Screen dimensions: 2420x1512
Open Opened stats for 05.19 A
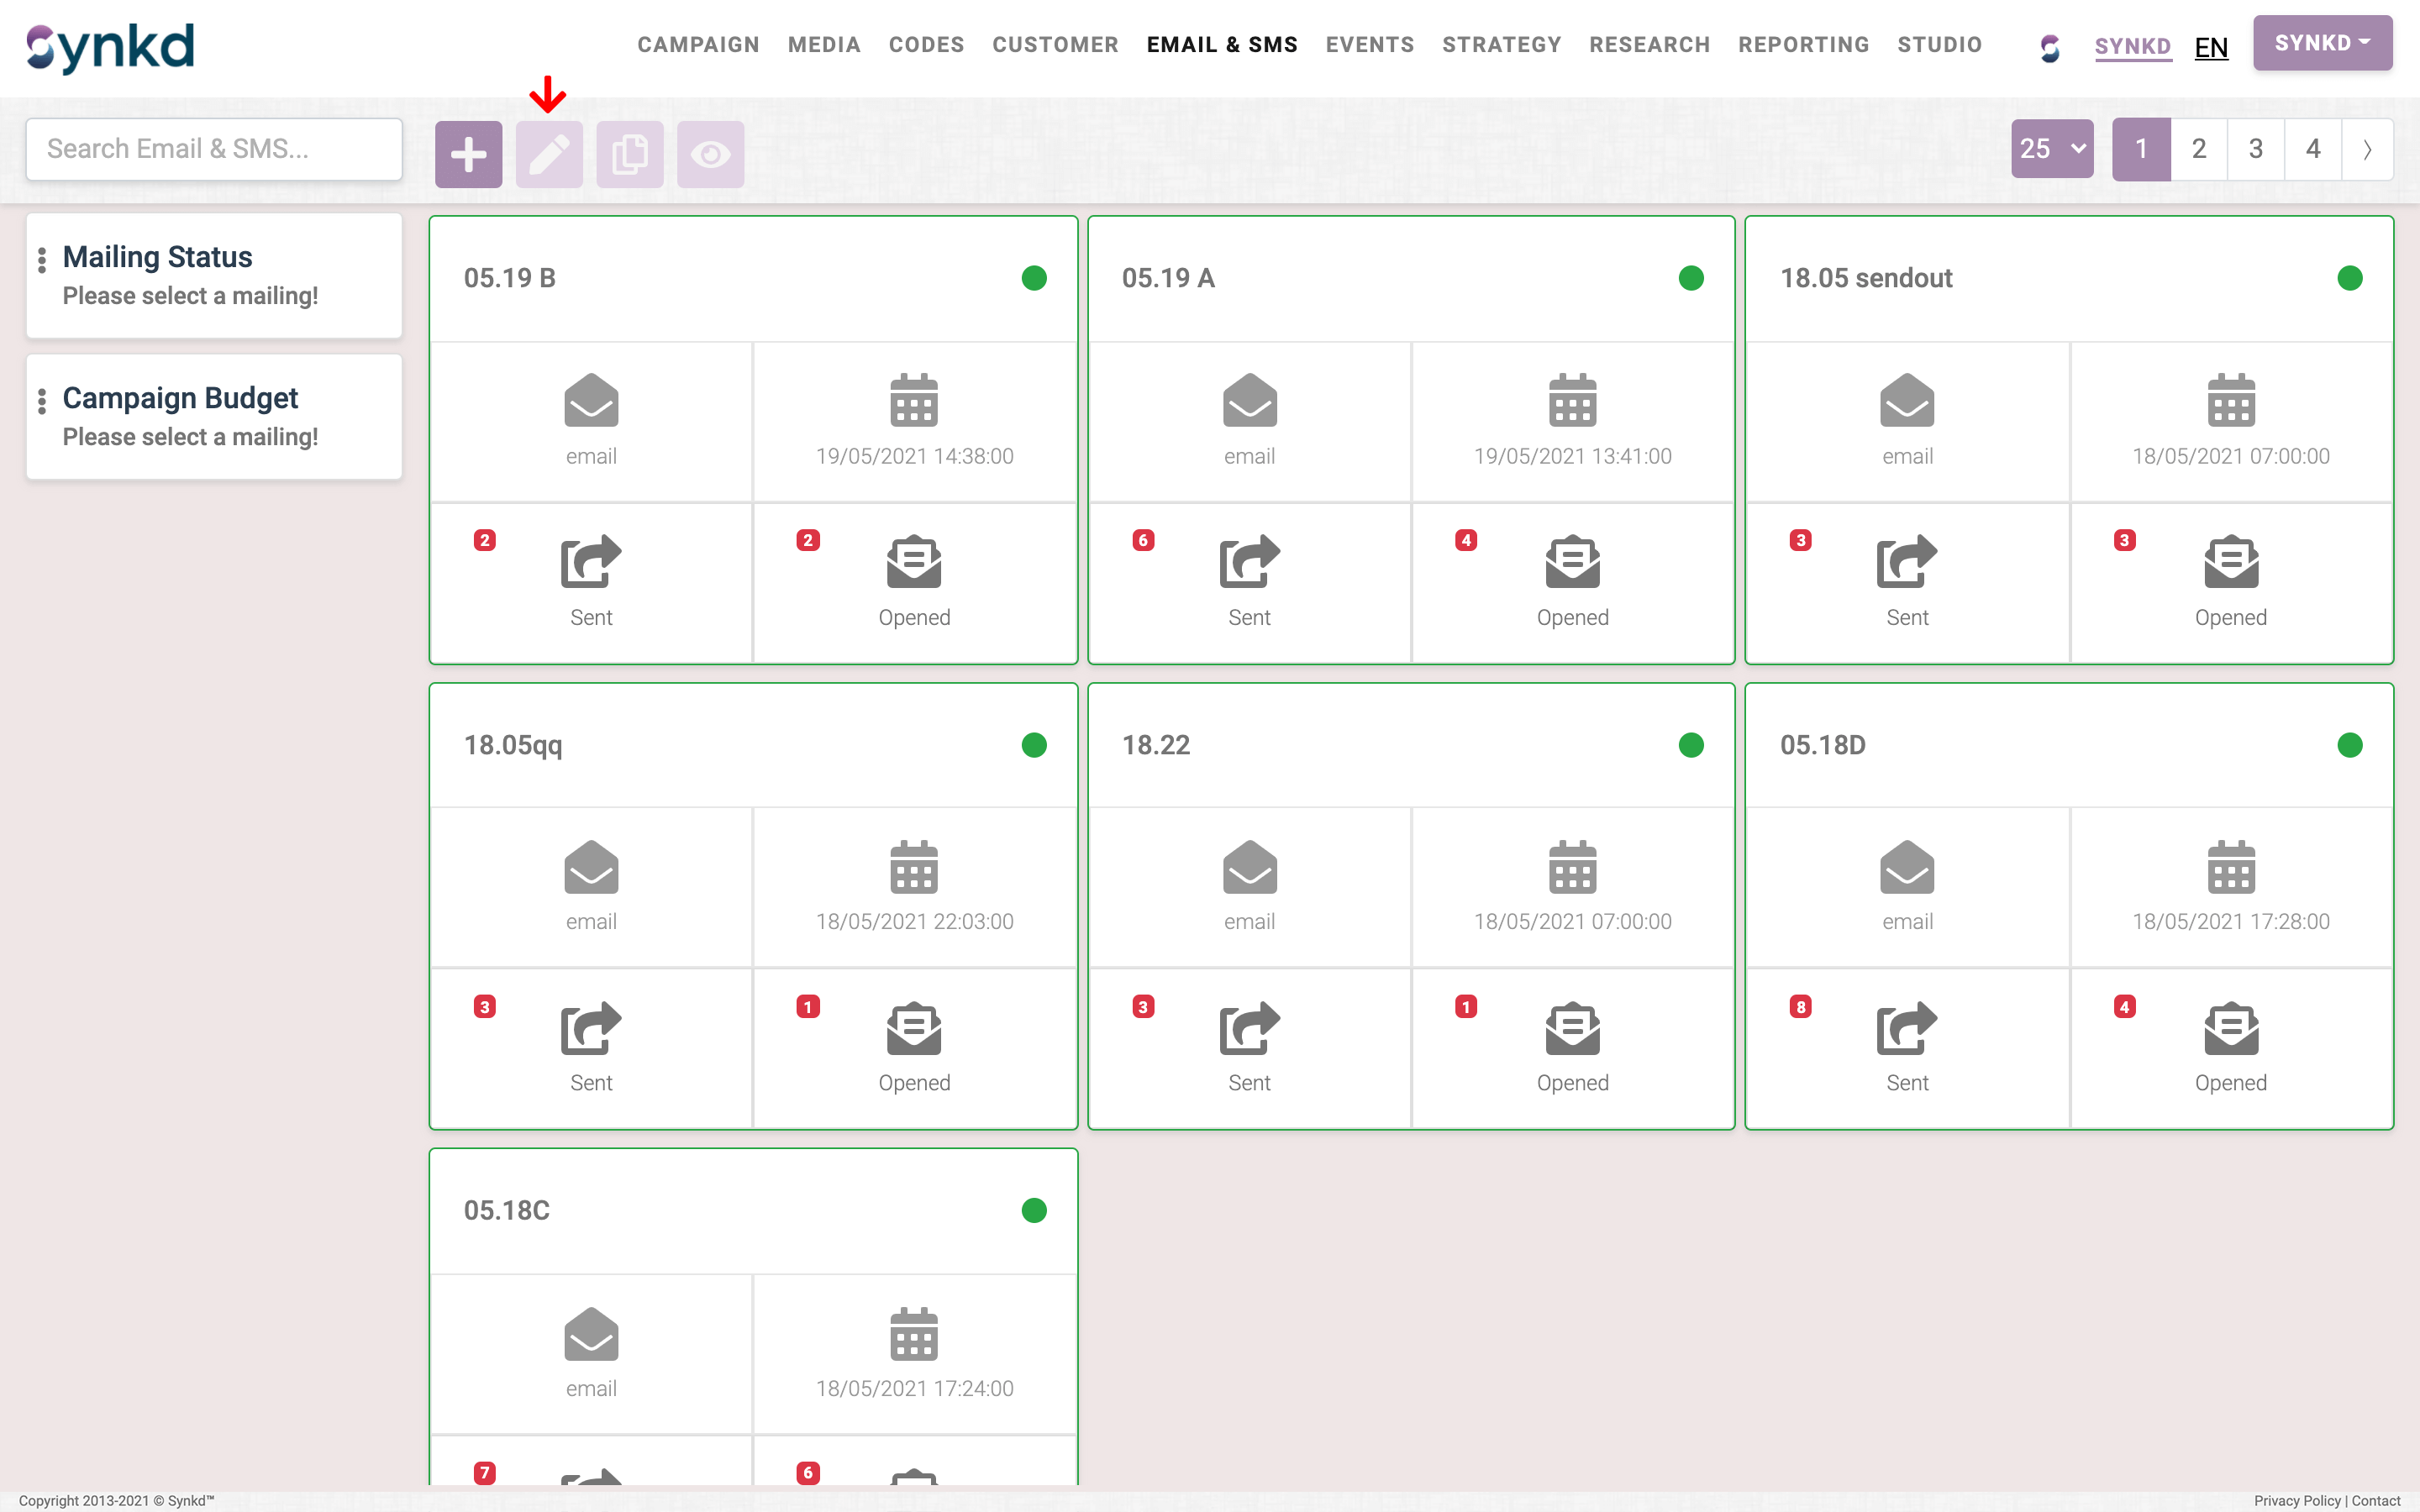pos(1572,563)
